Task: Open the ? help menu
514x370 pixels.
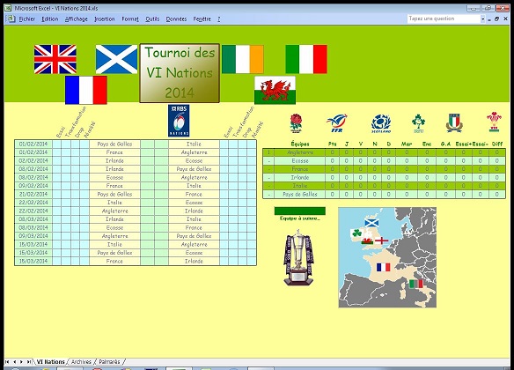Action: [x=218, y=19]
